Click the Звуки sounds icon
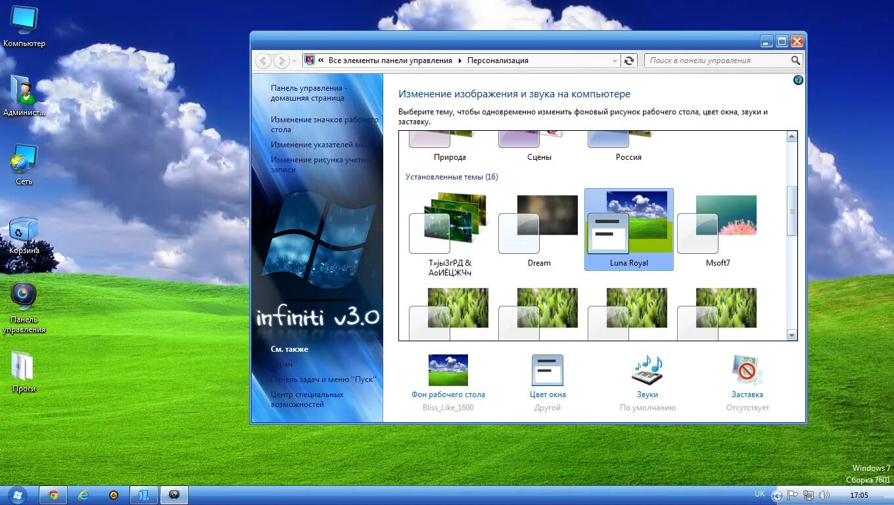This screenshot has width=894, height=505. 647,370
